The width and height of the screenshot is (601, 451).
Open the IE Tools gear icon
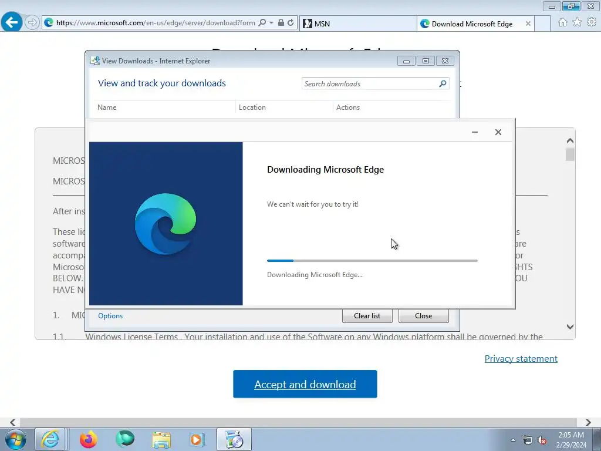[x=592, y=22]
